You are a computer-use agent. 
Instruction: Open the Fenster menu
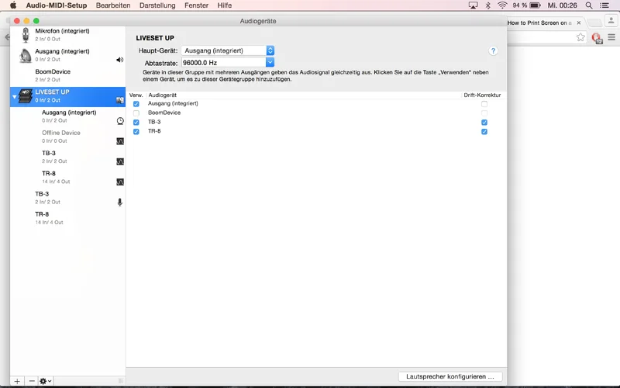[x=197, y=5]
